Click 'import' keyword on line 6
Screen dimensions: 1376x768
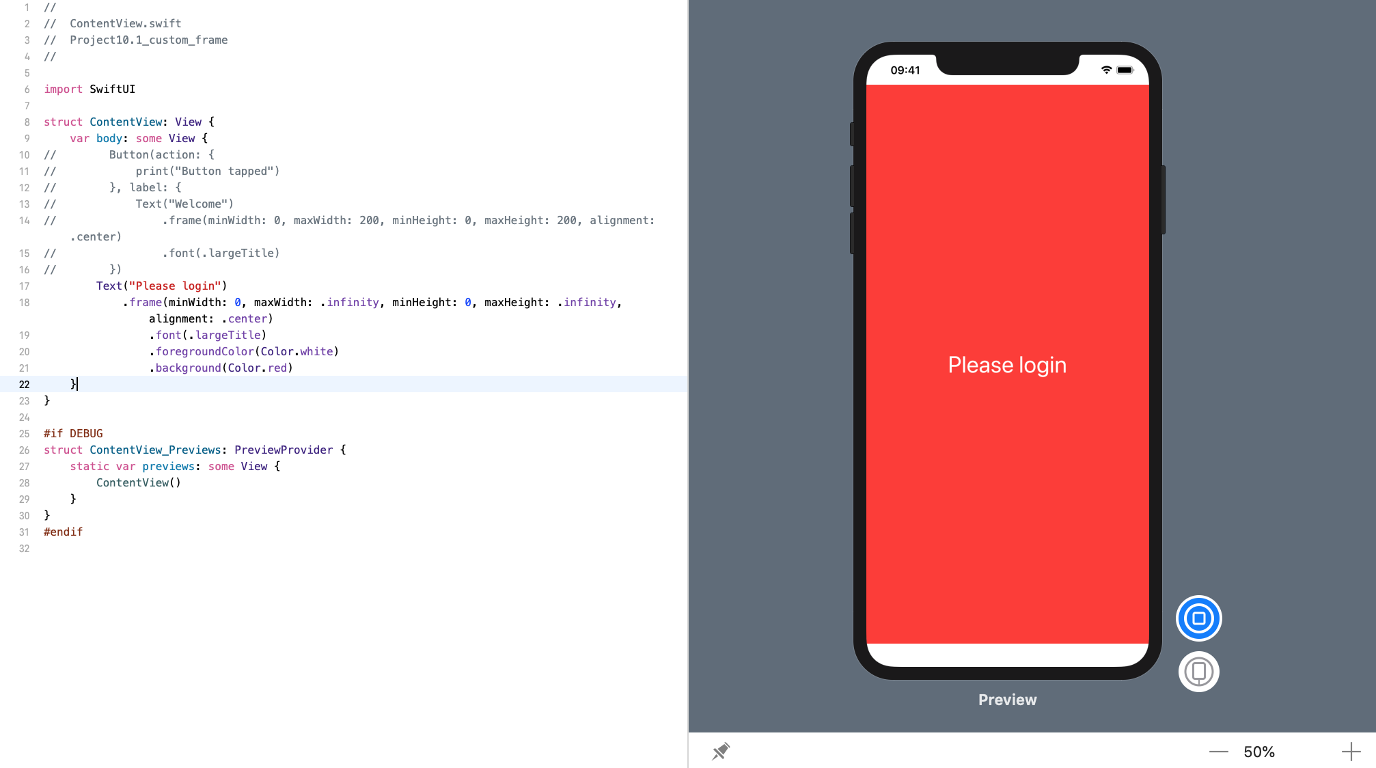(63, 90)
